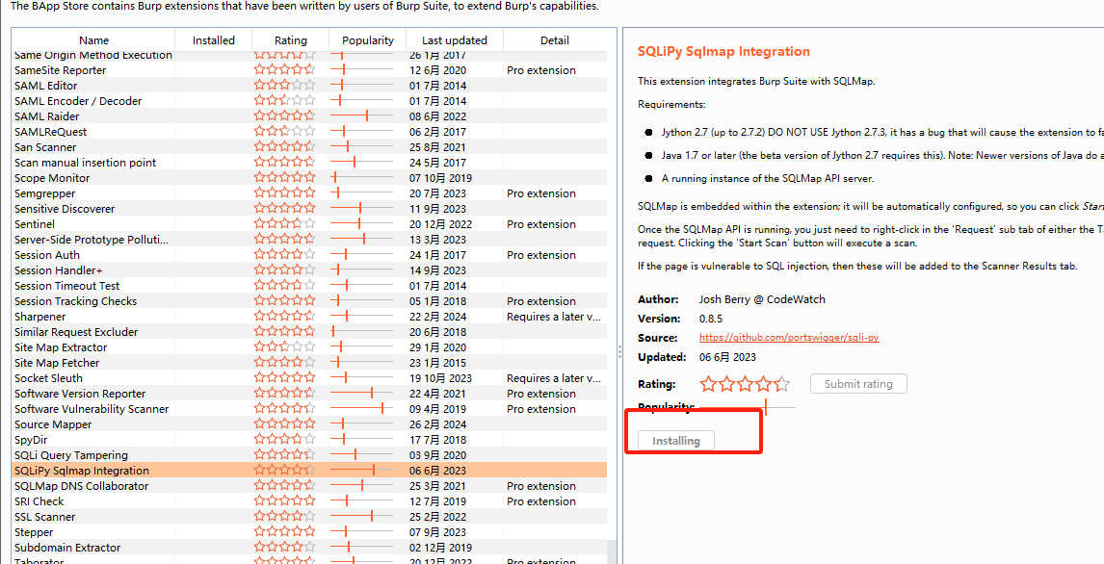Select the SameSite Reporter extension

[x=310, y=70]
